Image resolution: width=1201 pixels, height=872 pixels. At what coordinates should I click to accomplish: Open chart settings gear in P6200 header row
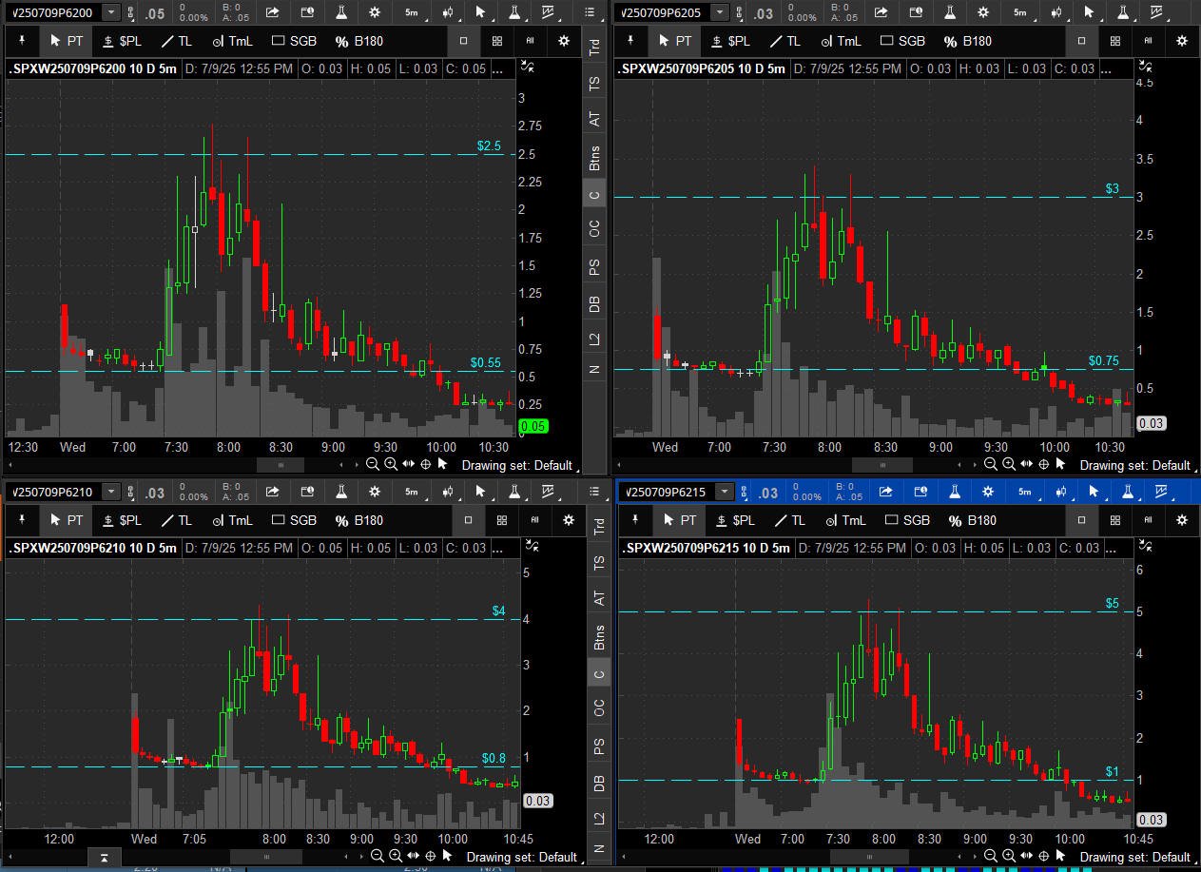[375, 12]
